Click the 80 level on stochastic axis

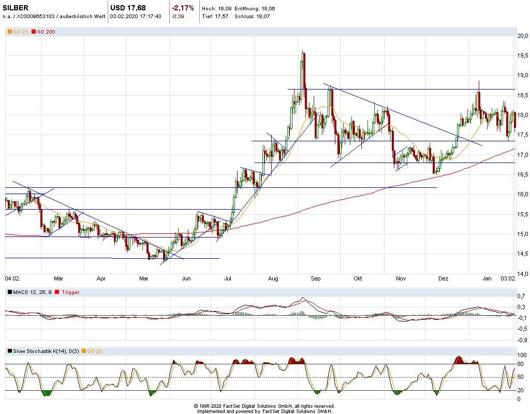(x=520, y=364)
